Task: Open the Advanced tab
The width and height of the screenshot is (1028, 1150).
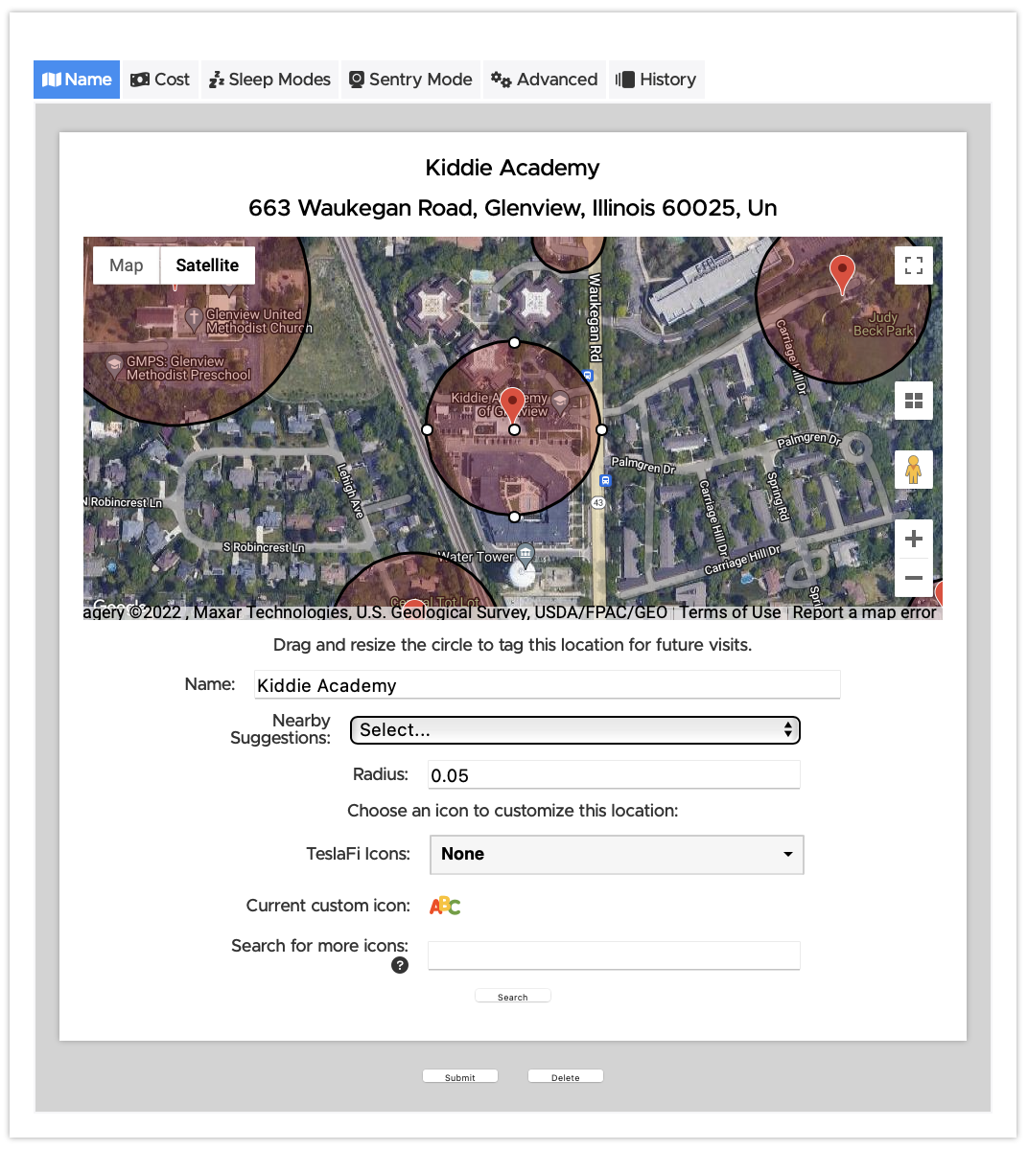Action: (x=544, y=80)
